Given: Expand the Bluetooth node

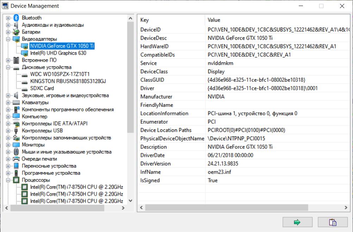Looking at the screenshot, I should [8, 18].
